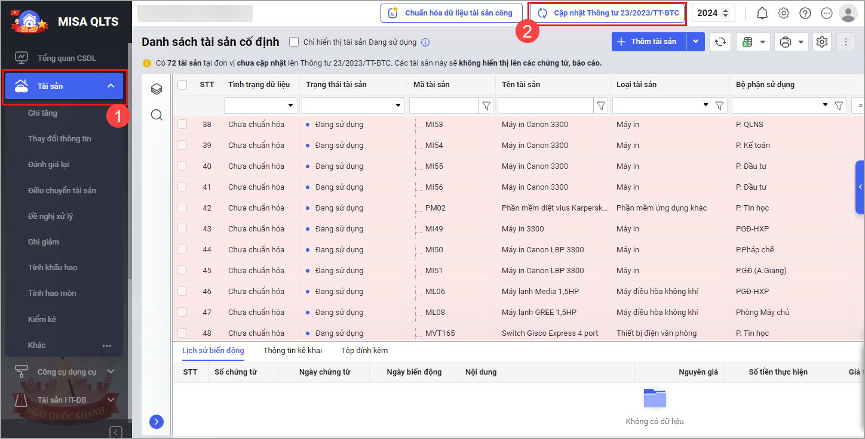This screenshot has width=865, height=439.
Task: Click the layers group icon
Action: (x=157, y=89)
